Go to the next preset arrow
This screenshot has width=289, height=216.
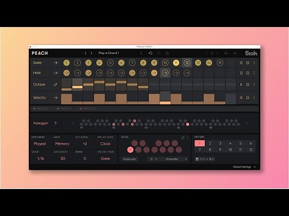(92, 53)
